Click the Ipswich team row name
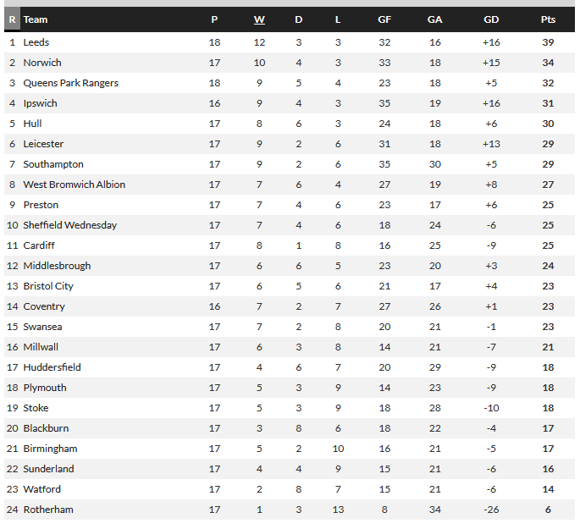 coord(41,103)
